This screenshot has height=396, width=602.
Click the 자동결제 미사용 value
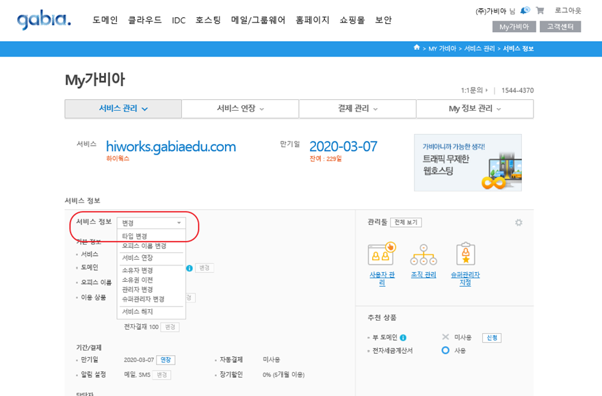[x=272, y=360]
